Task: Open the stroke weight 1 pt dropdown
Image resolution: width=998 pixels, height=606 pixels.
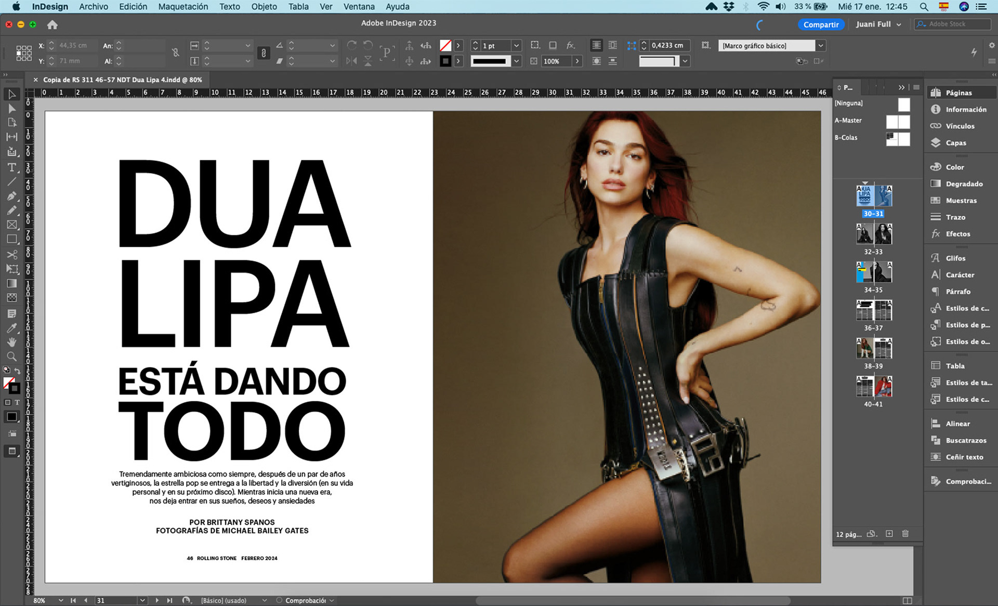Action: pyautogui.click(x=516, y=46)
